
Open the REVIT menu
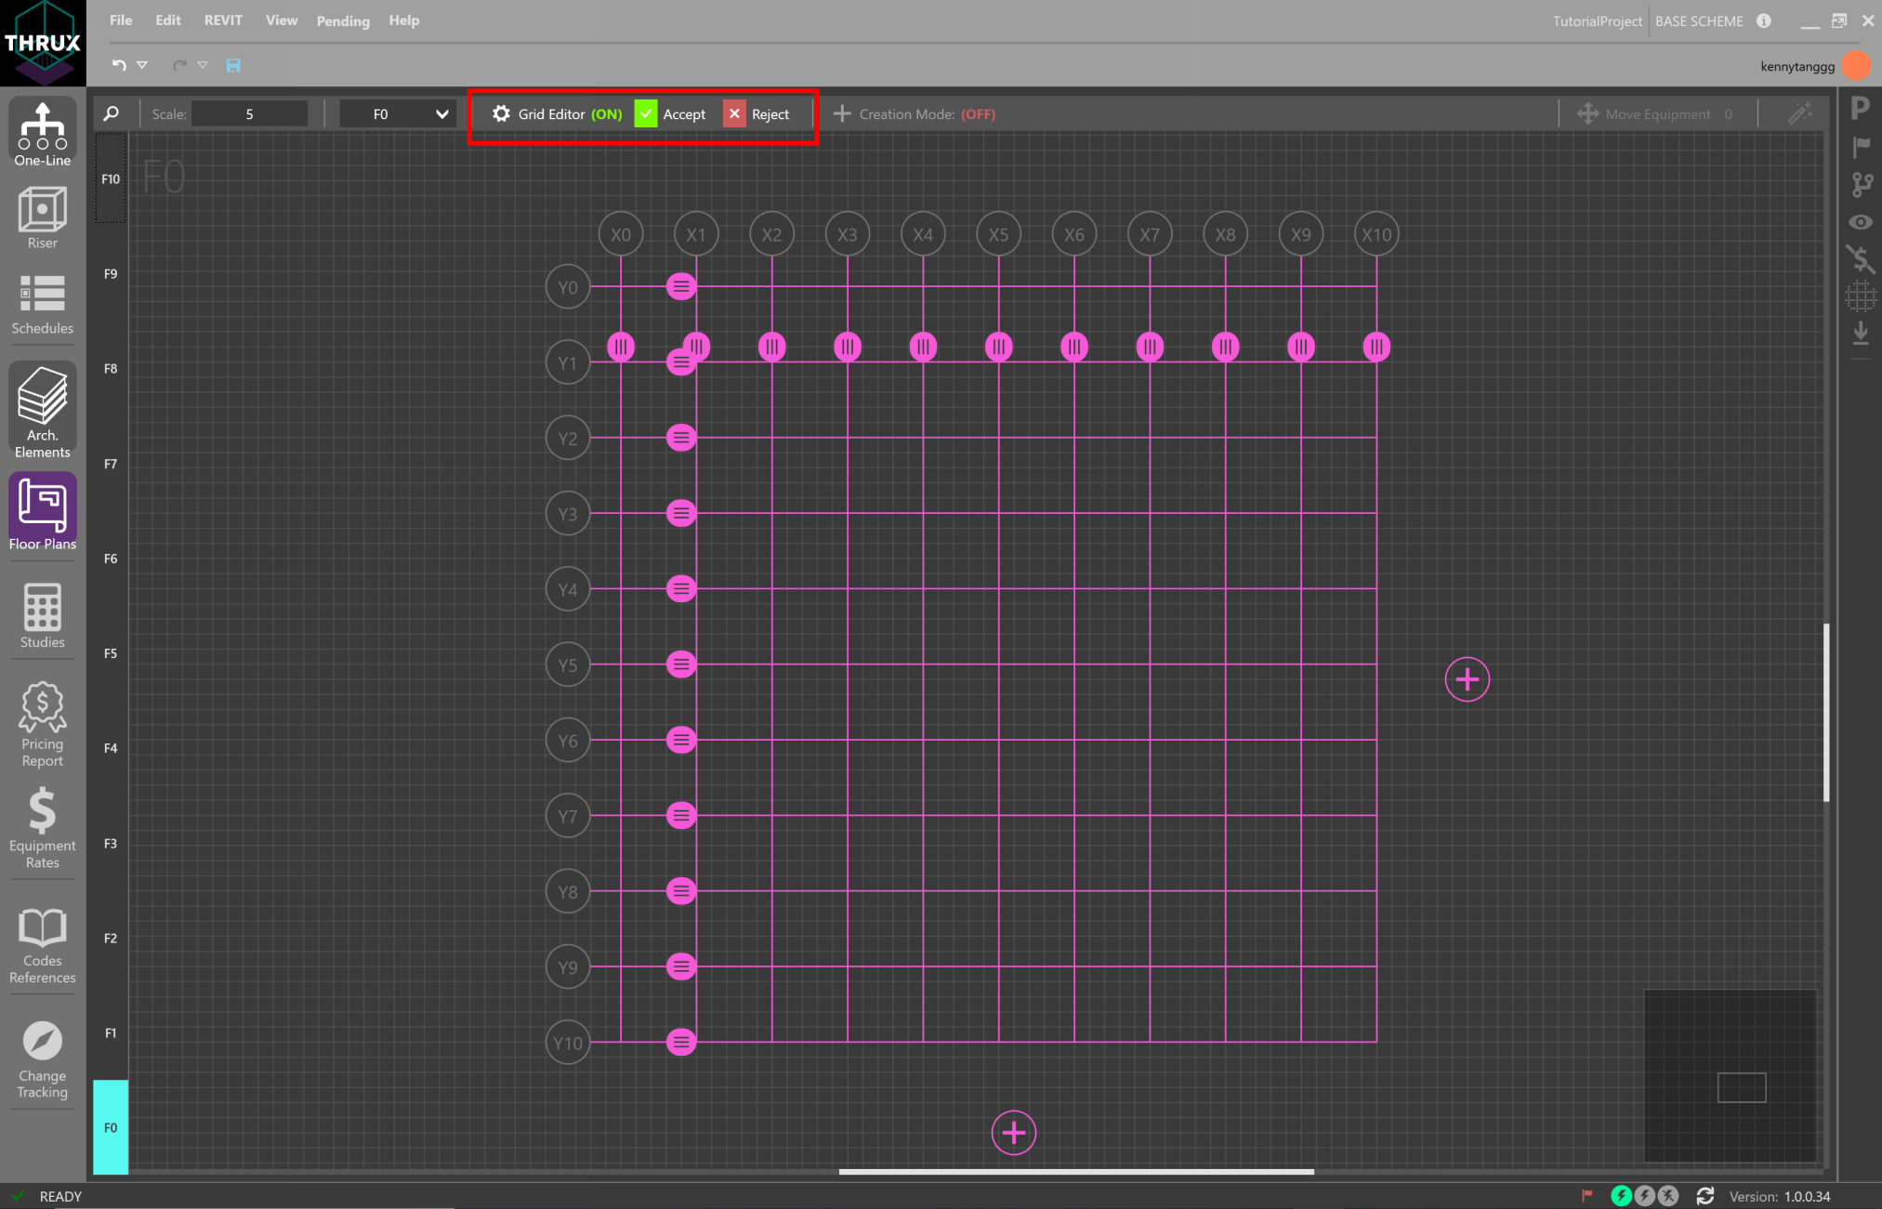[x=223, y=20]
